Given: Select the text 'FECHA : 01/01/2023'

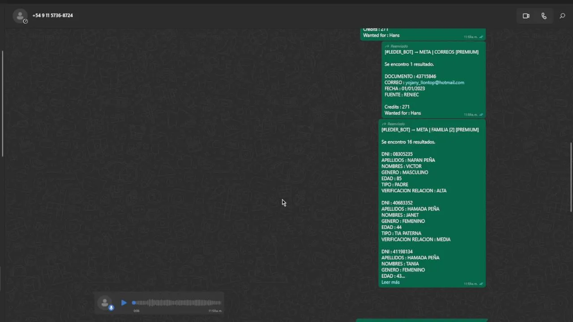Looking at the screenshot, I should 405,89.
